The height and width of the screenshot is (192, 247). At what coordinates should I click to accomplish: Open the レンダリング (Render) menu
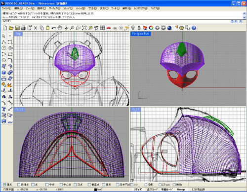[x=140, y=8]
